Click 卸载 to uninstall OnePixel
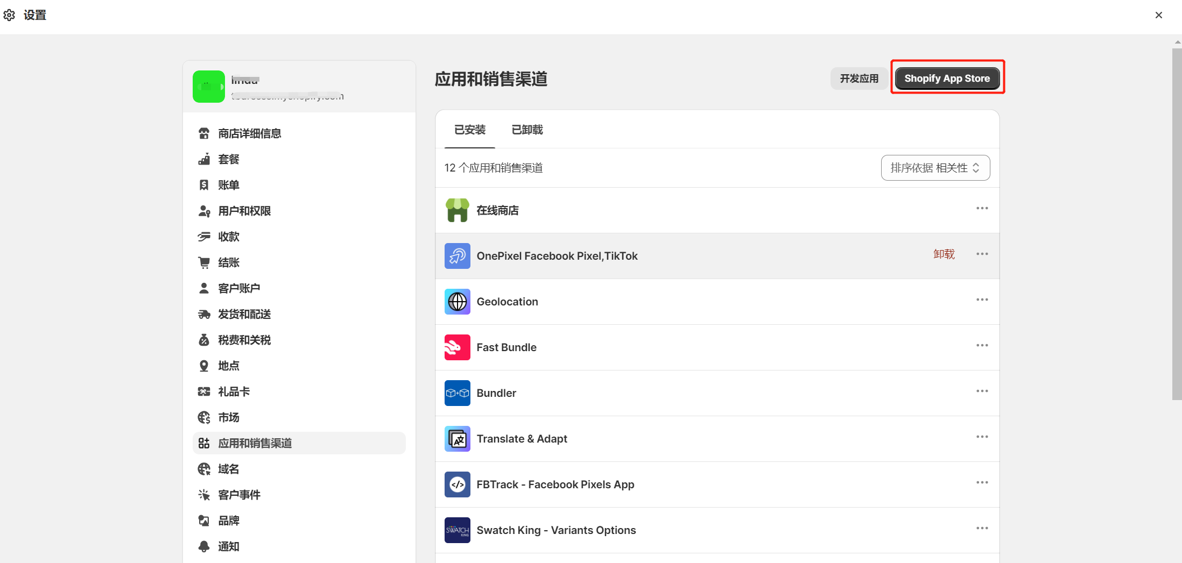Viewport: 1182px width, 563px height. tap(944, 254)
